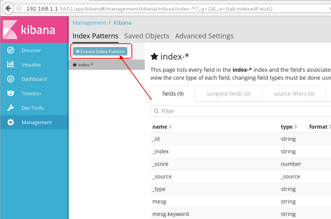Click the mesg.keyword field name
Image resolution: width=331 pixels, height=219 pixels.
point(171,214)
